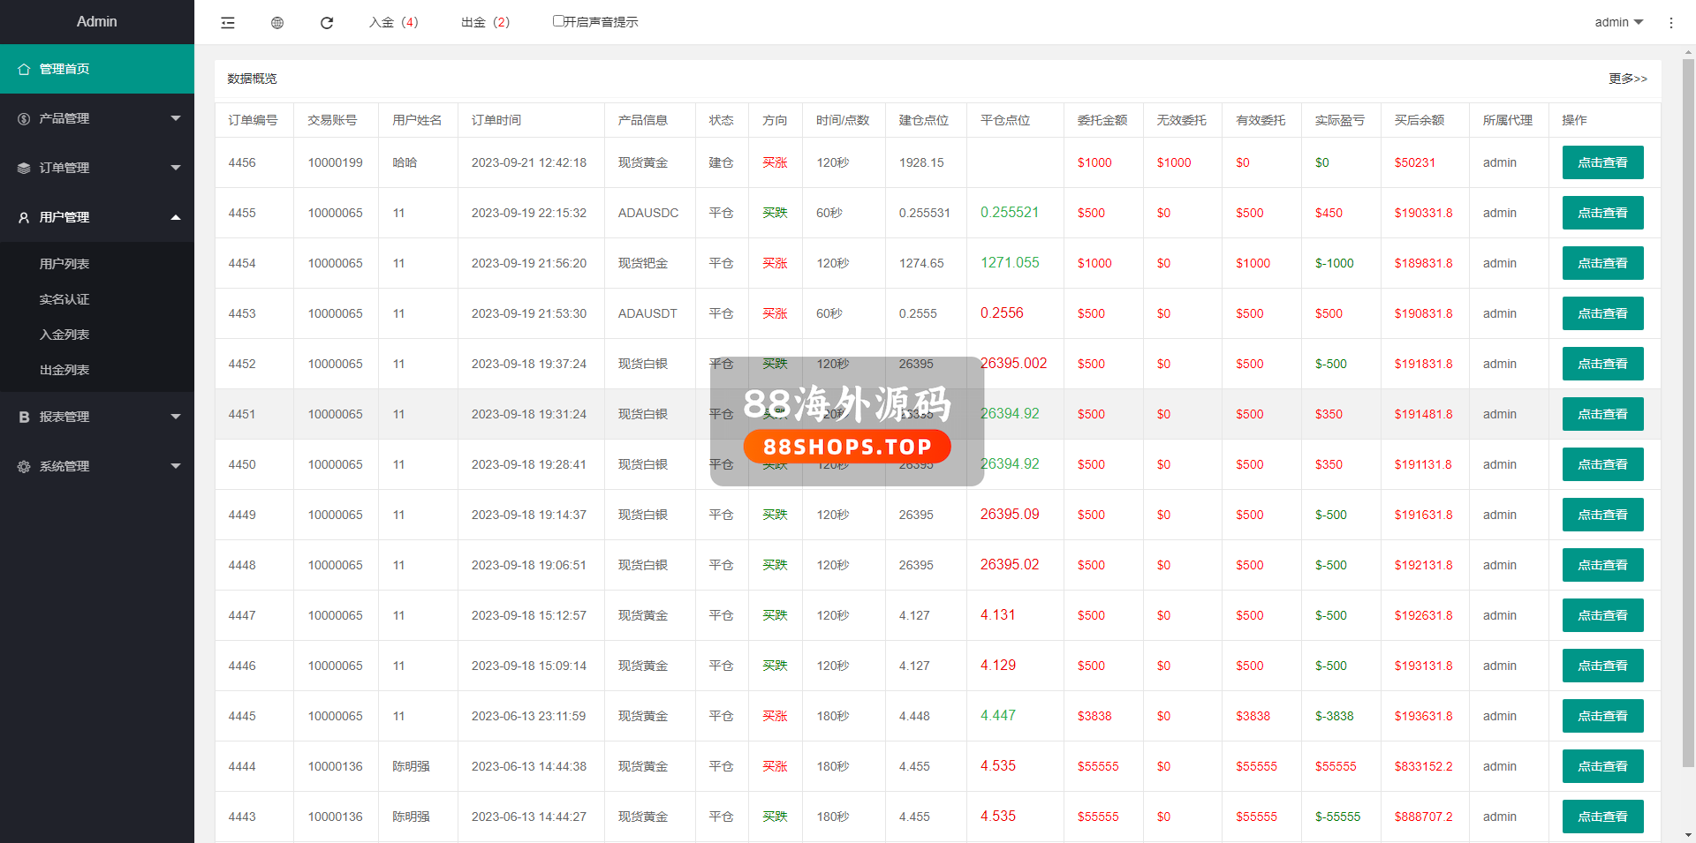Open 用户列表 in the sidebar
This screenshot has width=1696, height=843.
point(64,264)
